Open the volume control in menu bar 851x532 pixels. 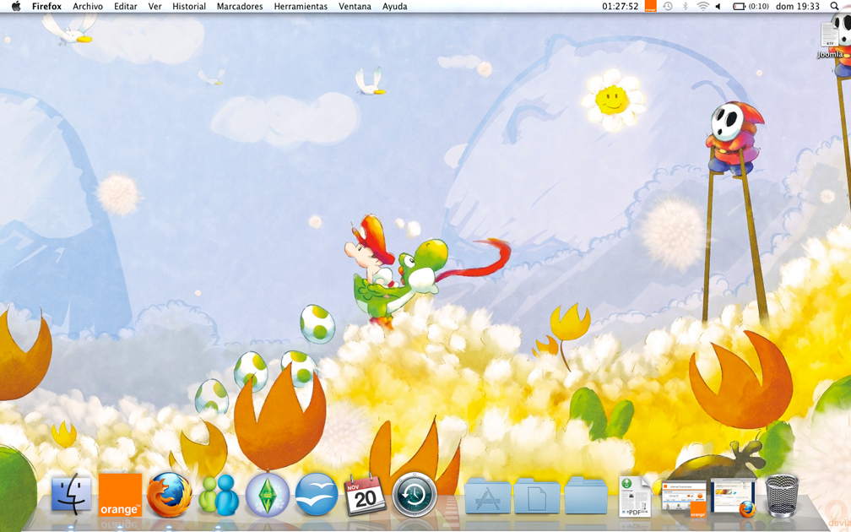click(x=718, y=7)
